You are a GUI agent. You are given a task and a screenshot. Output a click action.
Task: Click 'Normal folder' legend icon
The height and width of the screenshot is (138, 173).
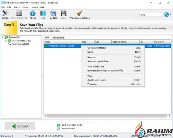tap(58, 129)
